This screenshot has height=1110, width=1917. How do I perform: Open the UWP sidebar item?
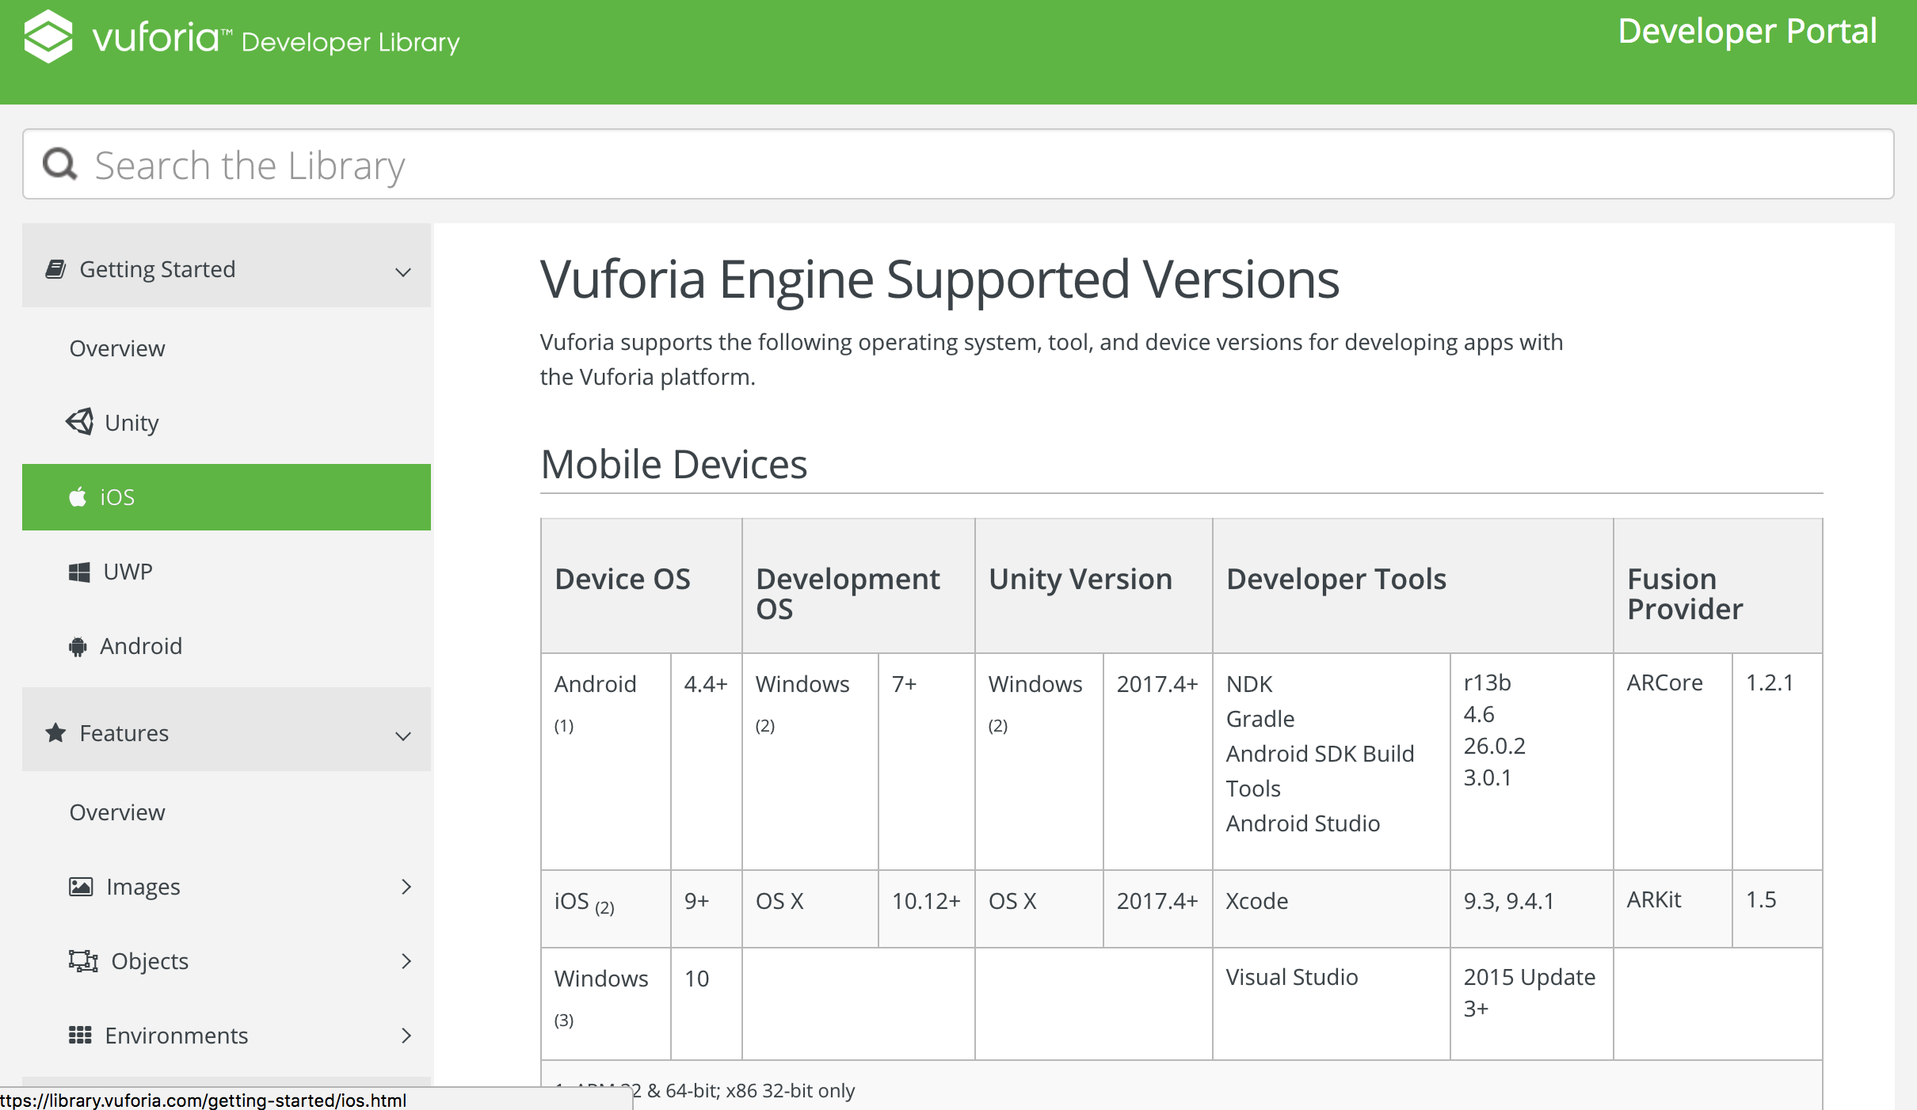click(x=227, y=572)
